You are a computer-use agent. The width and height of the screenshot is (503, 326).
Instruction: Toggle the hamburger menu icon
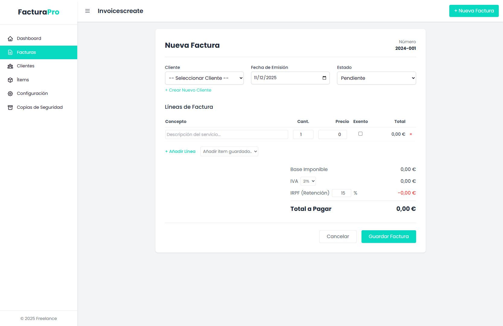click(x=88, y=11)
